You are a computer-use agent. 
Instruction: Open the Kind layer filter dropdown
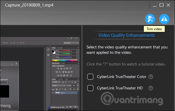pyautogui.click(x=56, y=82)
